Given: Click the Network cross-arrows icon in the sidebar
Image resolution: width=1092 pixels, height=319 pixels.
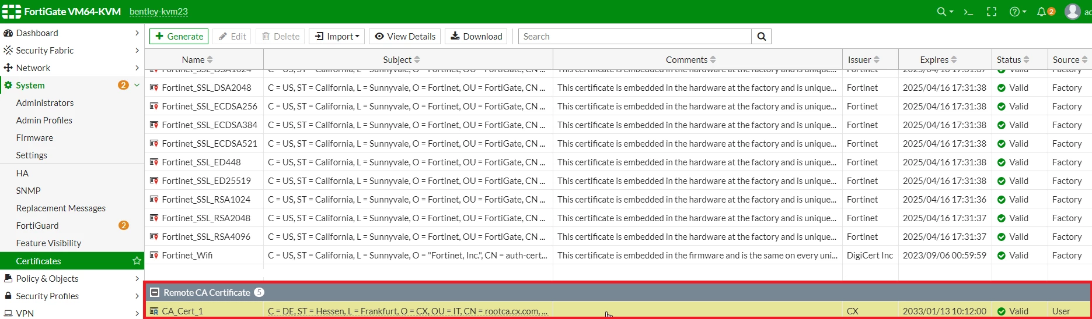Looking at the screenshot, I should tap(8, 68).
